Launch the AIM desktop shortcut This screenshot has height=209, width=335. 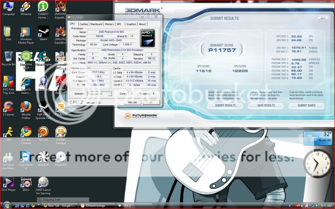(x=9, y=134)
